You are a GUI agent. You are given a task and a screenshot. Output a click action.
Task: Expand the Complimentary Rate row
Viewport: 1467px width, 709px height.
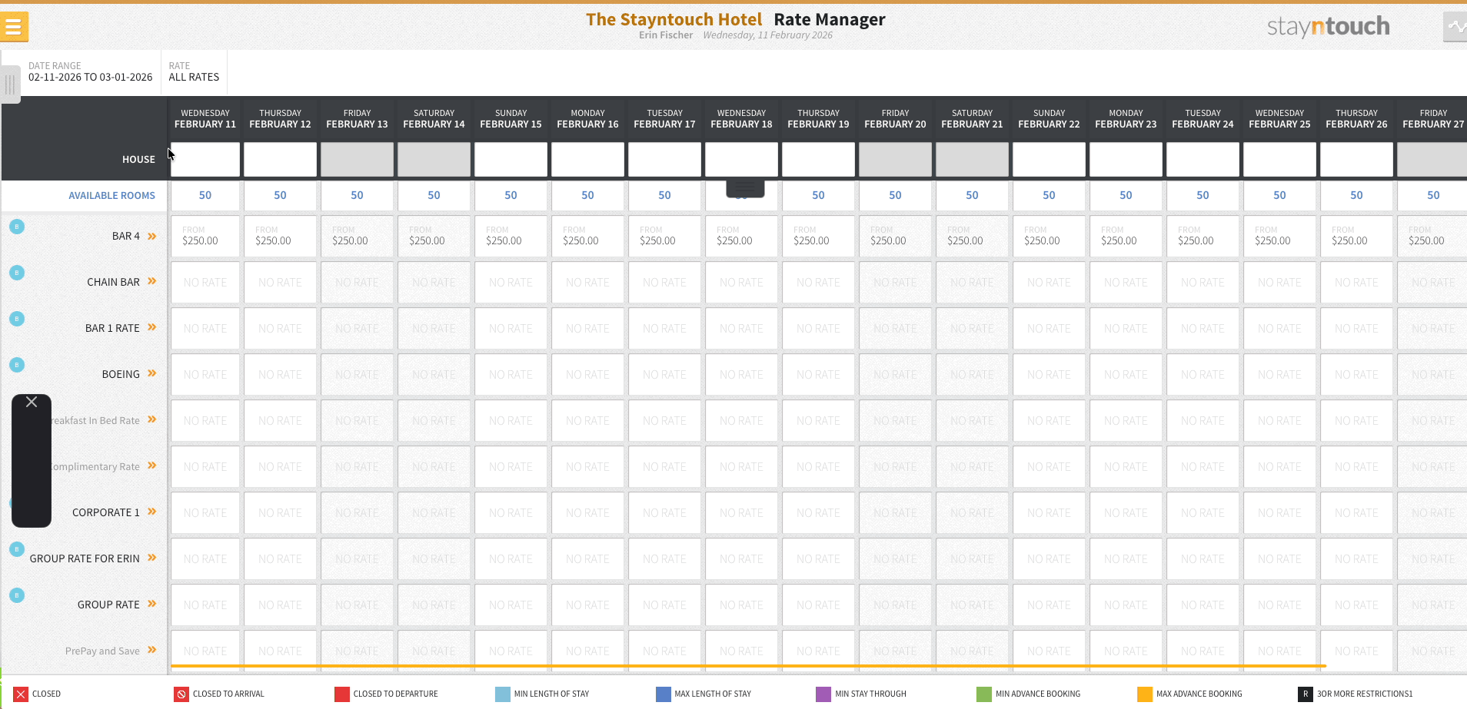[152, 465]
